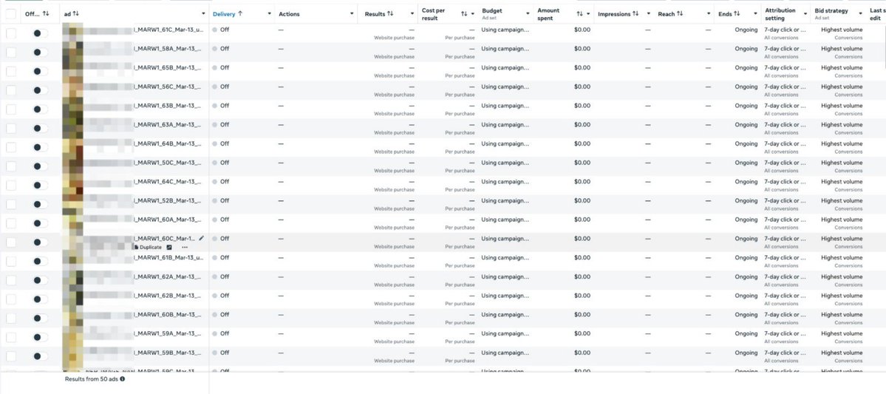Open the MARW1_59A ad name

point(168,333)
